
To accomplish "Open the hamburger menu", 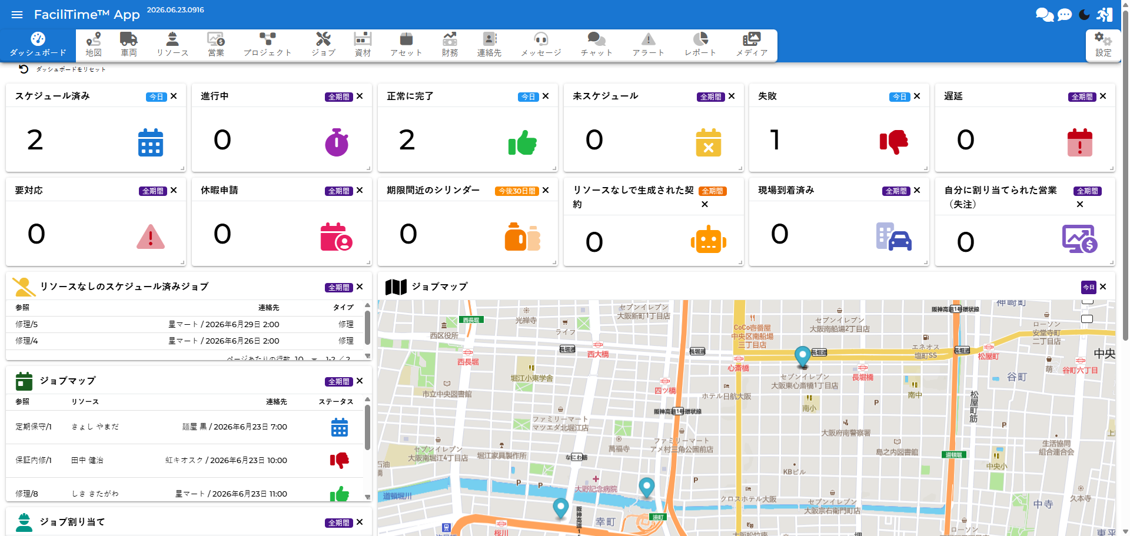I will tap(17, 15).
